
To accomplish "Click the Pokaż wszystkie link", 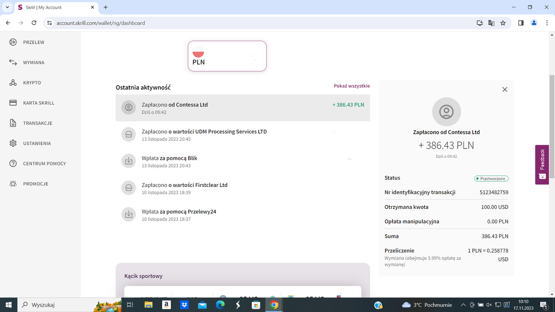I will 352,86.
